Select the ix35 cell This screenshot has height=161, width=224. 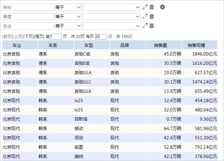point(92,110)
